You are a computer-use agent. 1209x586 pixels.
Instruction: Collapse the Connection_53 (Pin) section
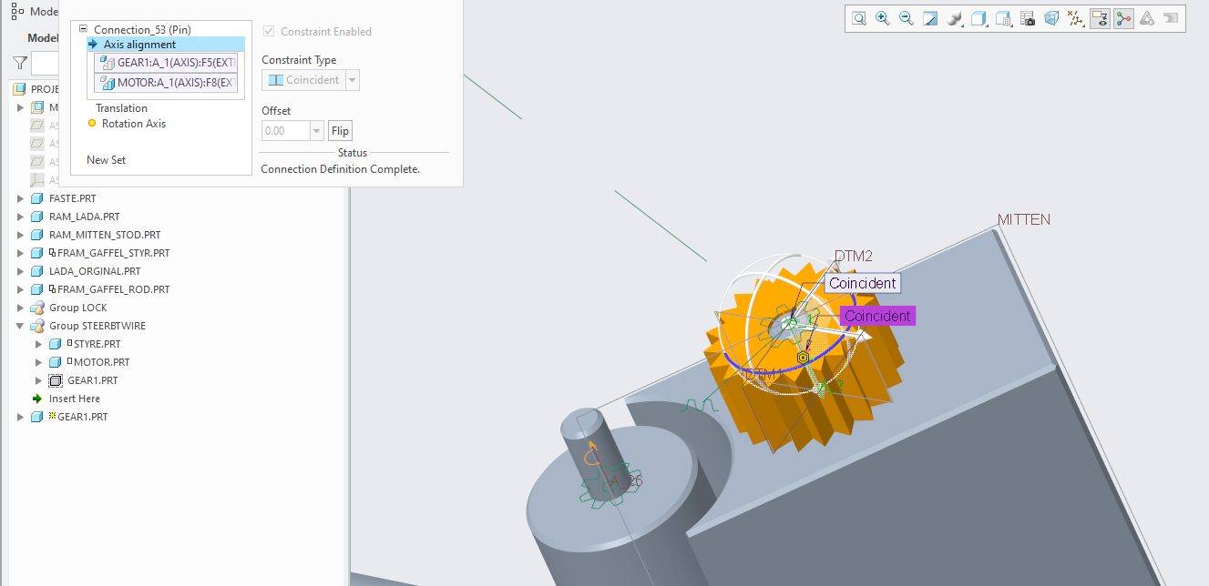[x=83, y=28]
